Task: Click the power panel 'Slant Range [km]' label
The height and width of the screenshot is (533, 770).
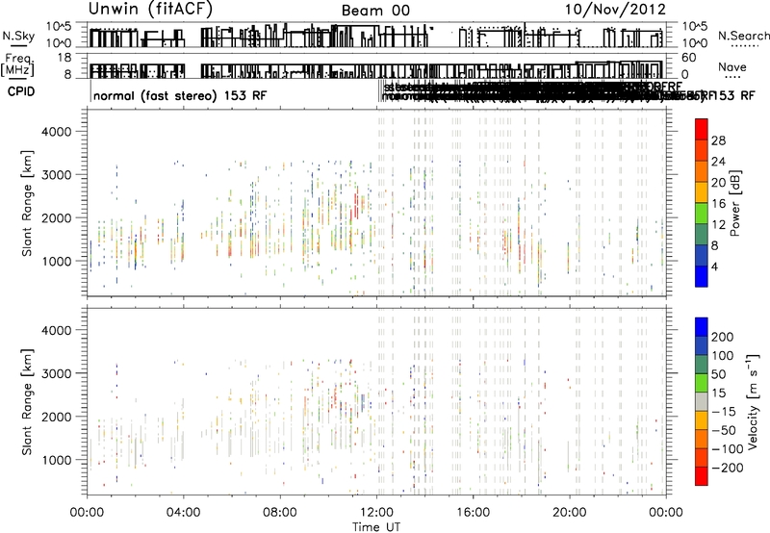Action: coord(27,203)
